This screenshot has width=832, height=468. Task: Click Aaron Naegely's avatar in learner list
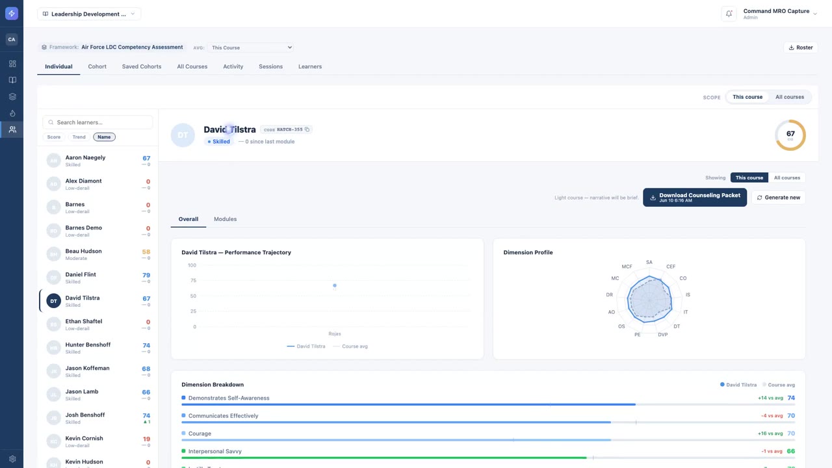[53, 161]
